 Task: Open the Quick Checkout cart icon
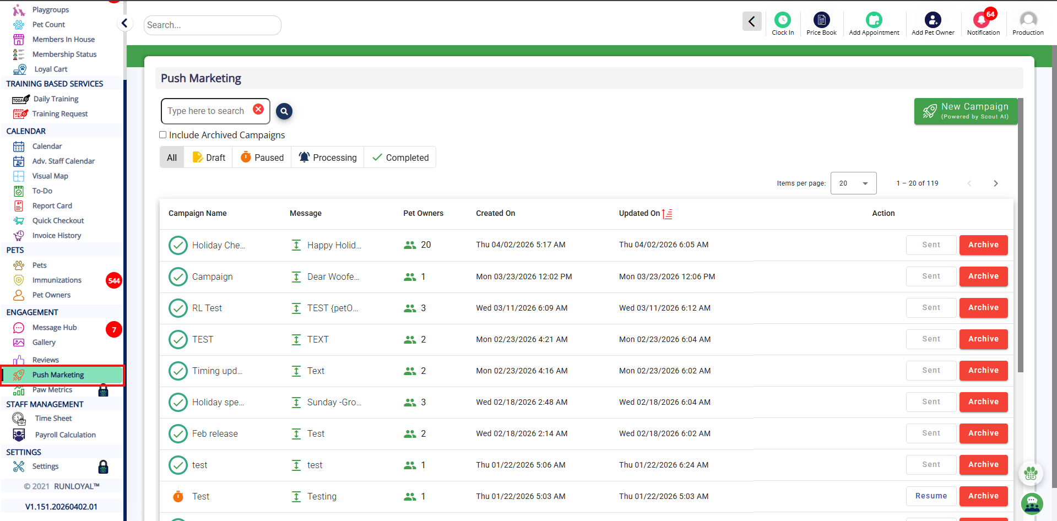point(19,221)
